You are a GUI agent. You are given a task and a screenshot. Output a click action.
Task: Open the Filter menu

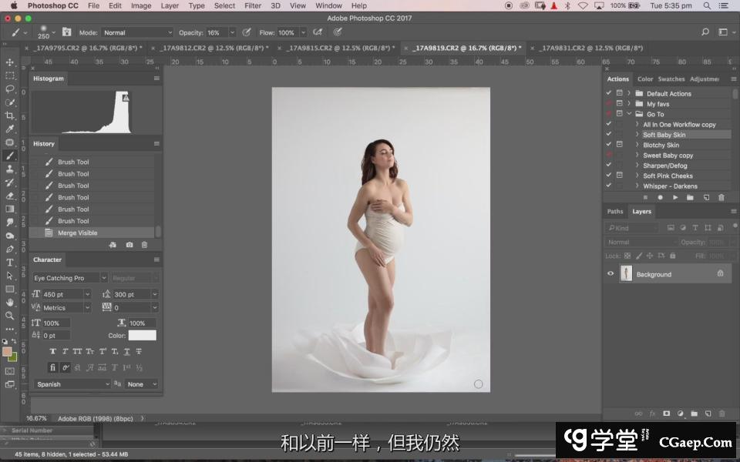click(253, 5)
